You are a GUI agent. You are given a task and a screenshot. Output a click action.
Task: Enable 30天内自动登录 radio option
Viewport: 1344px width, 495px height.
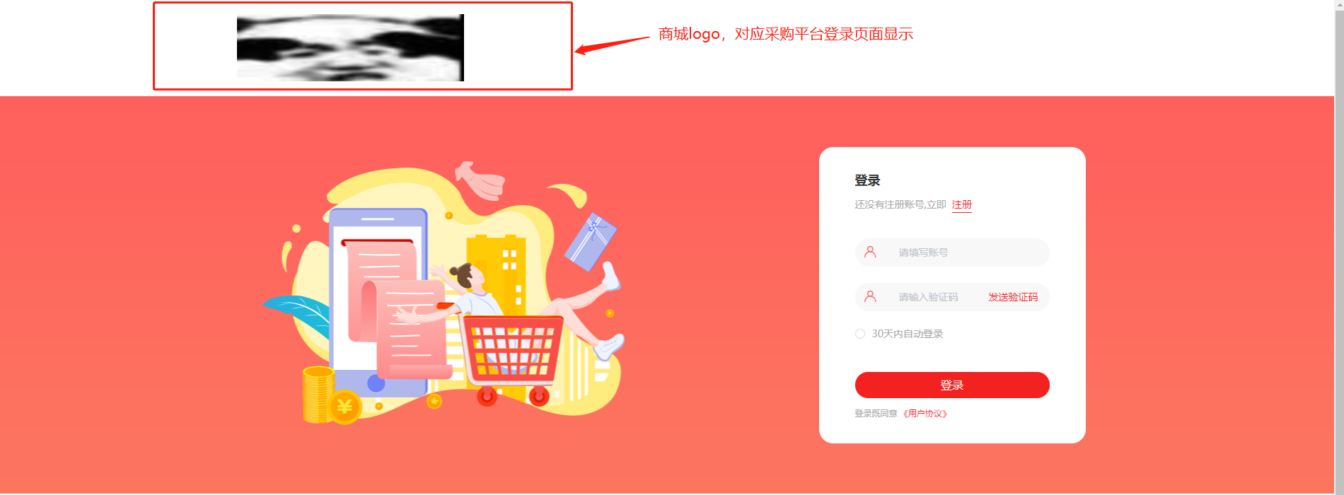(x=860, y=334)
